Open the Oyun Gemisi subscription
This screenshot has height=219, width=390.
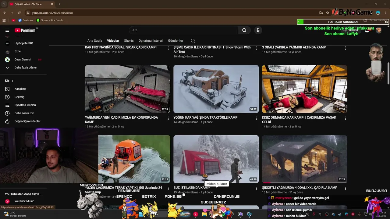coord(23,60)
